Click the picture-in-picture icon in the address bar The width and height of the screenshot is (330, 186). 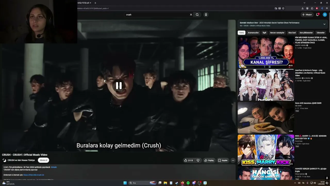(276, 8)
